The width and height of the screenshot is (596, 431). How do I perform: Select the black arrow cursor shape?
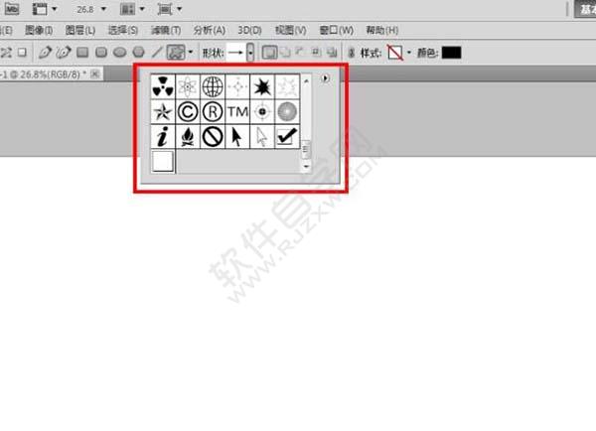[237, 136]
